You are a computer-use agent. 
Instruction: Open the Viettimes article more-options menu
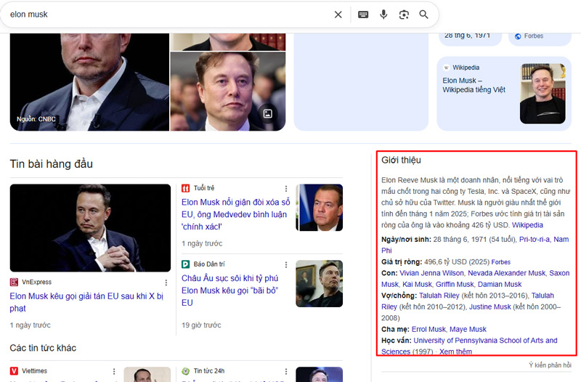pos(114,371)
